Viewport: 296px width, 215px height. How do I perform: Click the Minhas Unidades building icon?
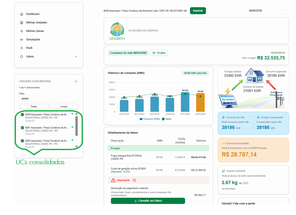(x=22, y=23)
